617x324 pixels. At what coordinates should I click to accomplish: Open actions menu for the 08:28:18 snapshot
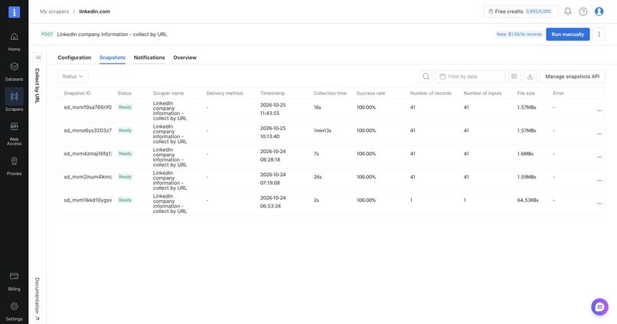coord(599,157)
